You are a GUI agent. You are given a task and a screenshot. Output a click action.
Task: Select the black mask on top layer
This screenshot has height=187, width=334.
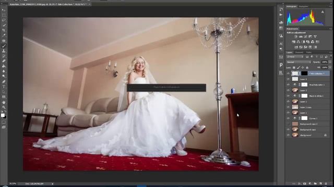click(x=304, y=73)
